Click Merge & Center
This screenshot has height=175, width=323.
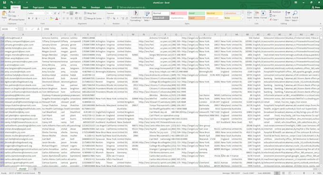tap(93, 19)
